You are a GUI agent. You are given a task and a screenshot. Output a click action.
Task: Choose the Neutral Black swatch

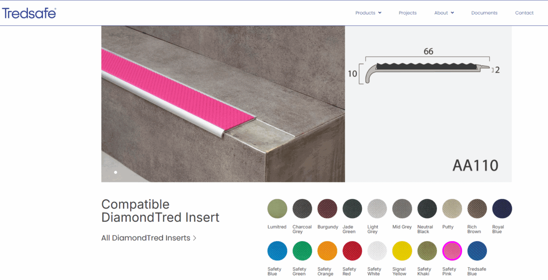(427, 209)
